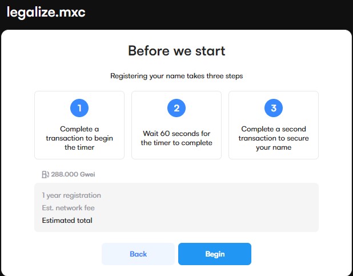The height and width of the screenshot is (276, 353).
Task: Click the legalize.mxc name title
Action: click(x=46, y=12)
